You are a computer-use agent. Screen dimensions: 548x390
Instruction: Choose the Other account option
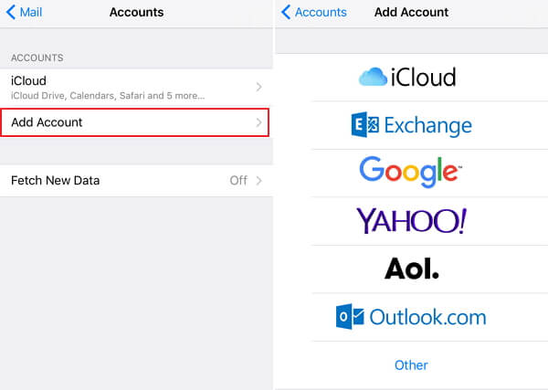tap(411, 364)
